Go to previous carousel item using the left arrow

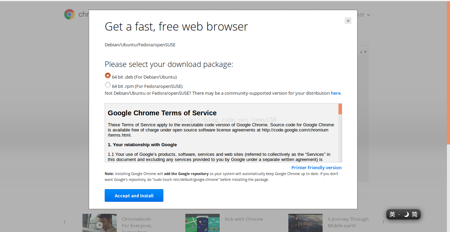click(x=65, y=222)
